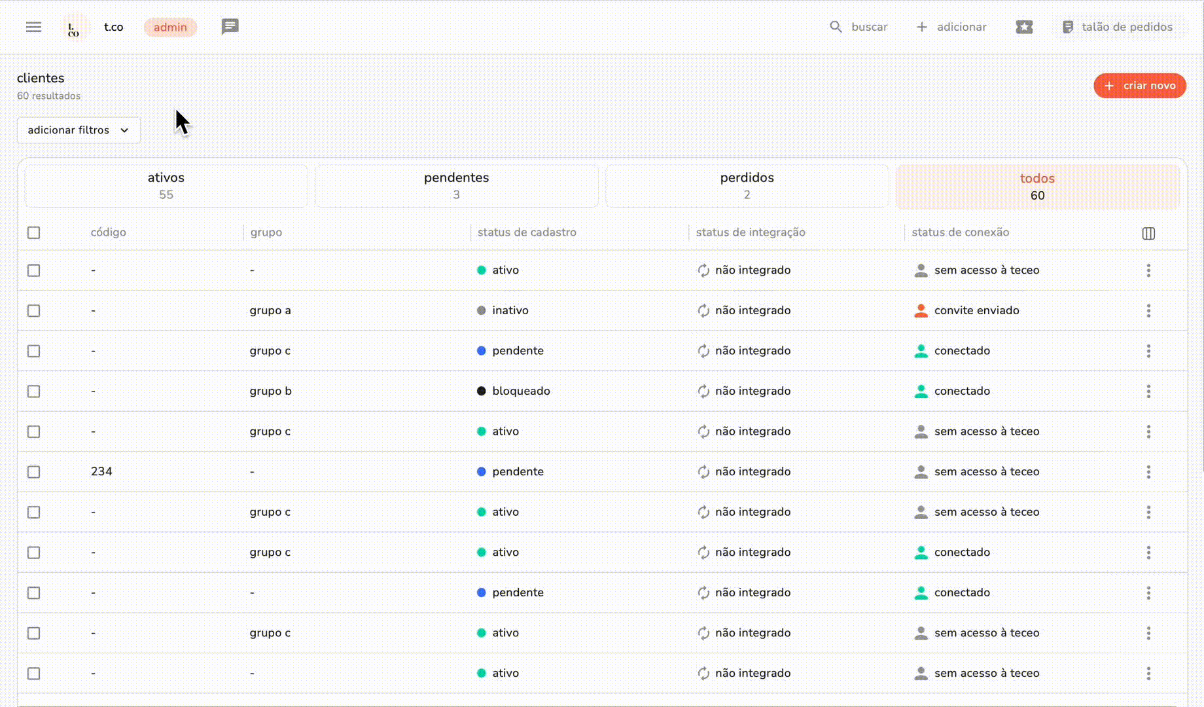Select the checkbox on the first table row
Screen dimensions: 1204x707
[x=33, y=270]
